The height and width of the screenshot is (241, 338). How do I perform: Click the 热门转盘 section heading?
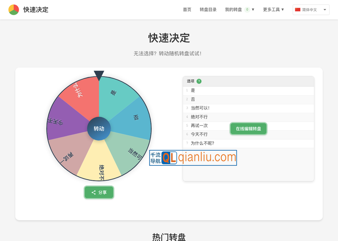tap(169, 237)
